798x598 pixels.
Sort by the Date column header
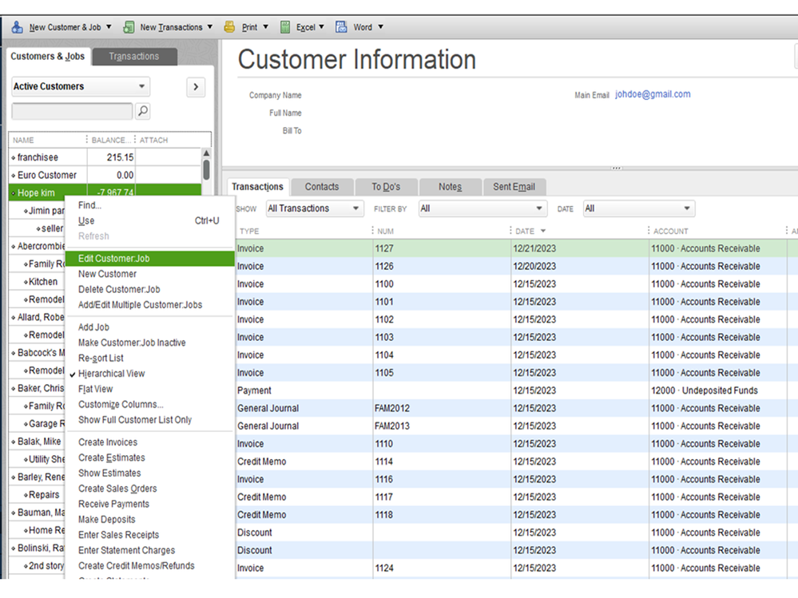[x=525, y=232]
